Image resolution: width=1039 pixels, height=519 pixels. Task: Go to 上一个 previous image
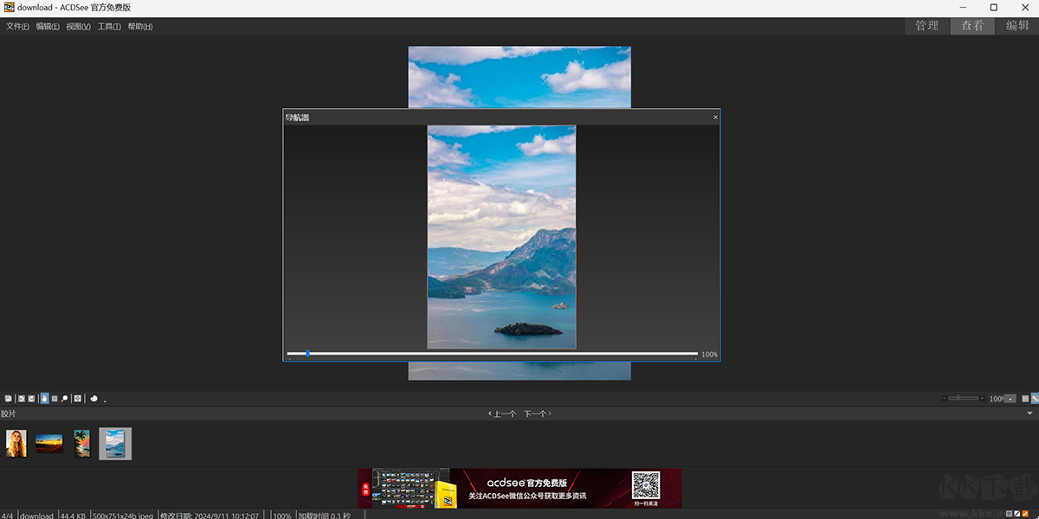pos(502,413)
